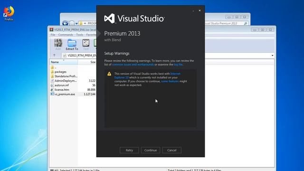Cancel the Visual Studio setup

click(x=172, y=150)
